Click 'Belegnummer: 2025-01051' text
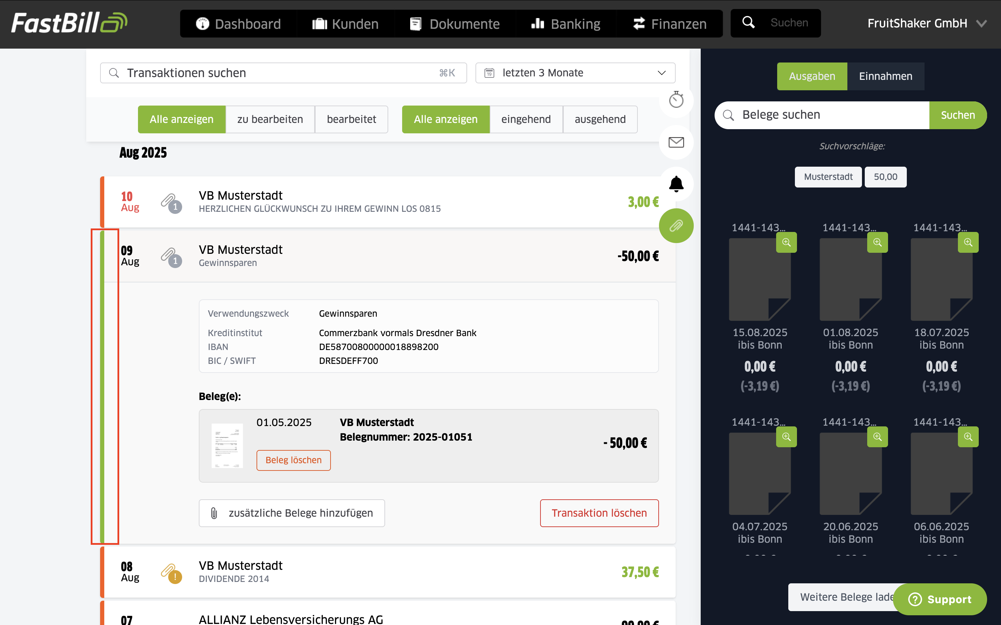 point(406,437)
